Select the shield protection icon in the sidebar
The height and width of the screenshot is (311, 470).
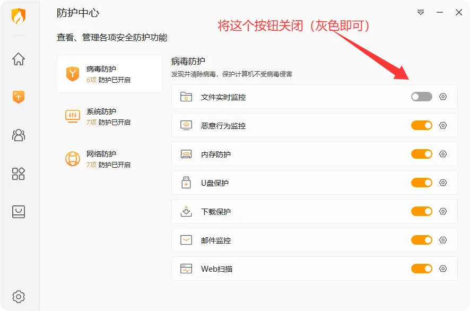[19, 98]
